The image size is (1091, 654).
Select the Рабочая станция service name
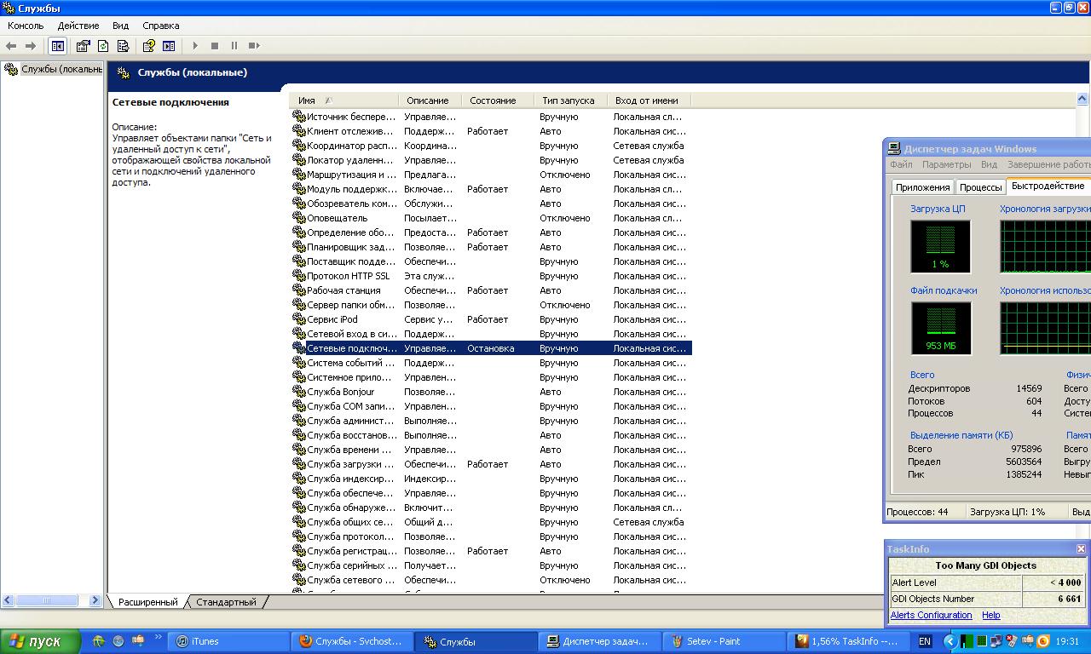[344, 290]
